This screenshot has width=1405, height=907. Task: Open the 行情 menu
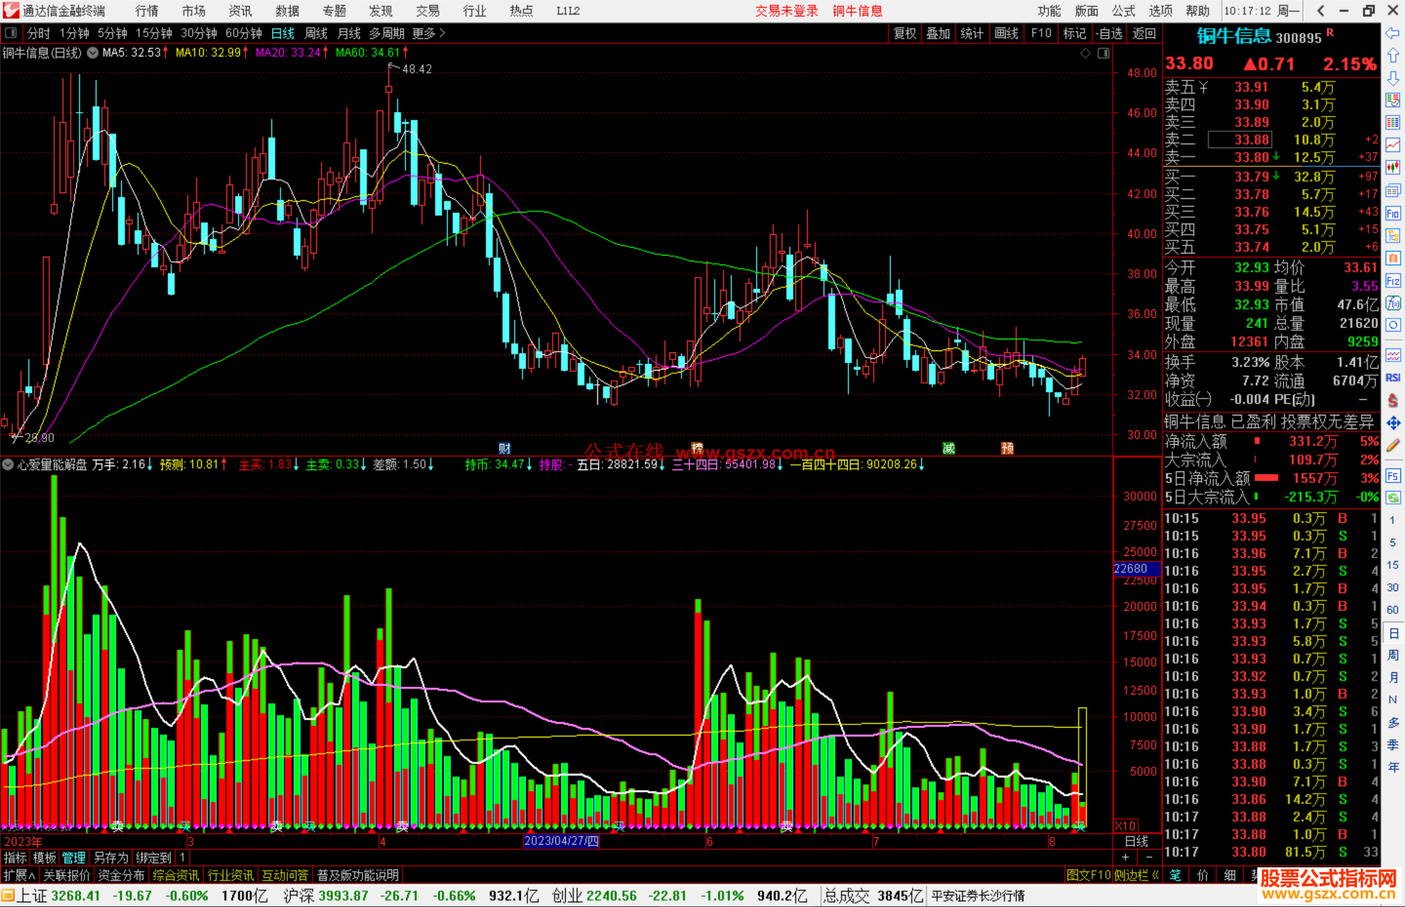(146, 10)
